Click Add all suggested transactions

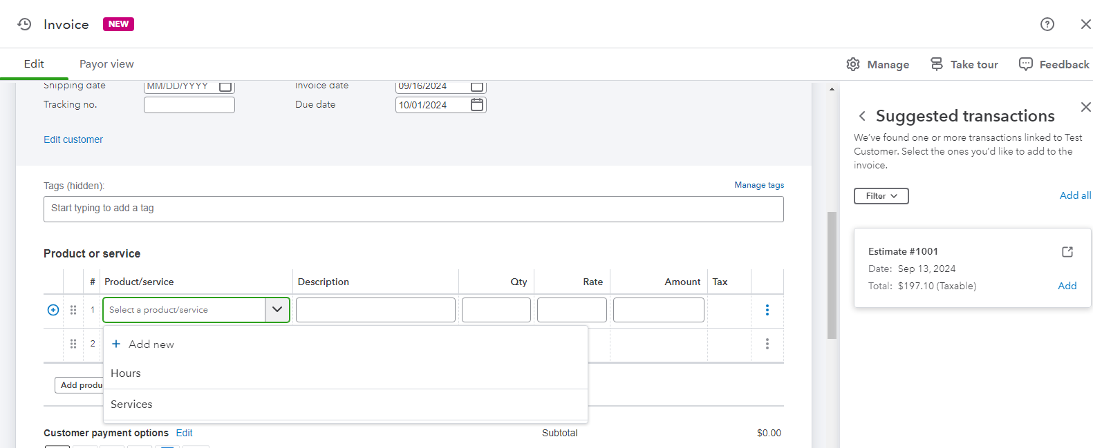(1075, 195)
